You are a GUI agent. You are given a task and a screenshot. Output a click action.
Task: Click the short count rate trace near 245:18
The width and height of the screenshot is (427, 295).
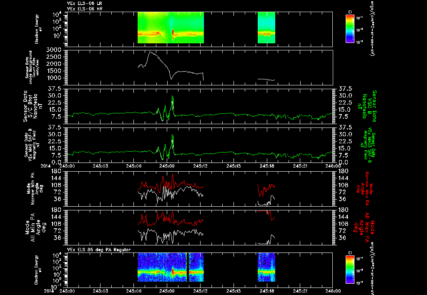click(266, 80)
